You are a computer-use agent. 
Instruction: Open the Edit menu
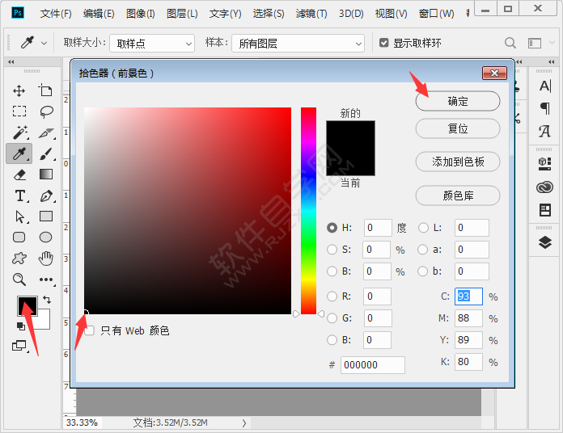99,14
